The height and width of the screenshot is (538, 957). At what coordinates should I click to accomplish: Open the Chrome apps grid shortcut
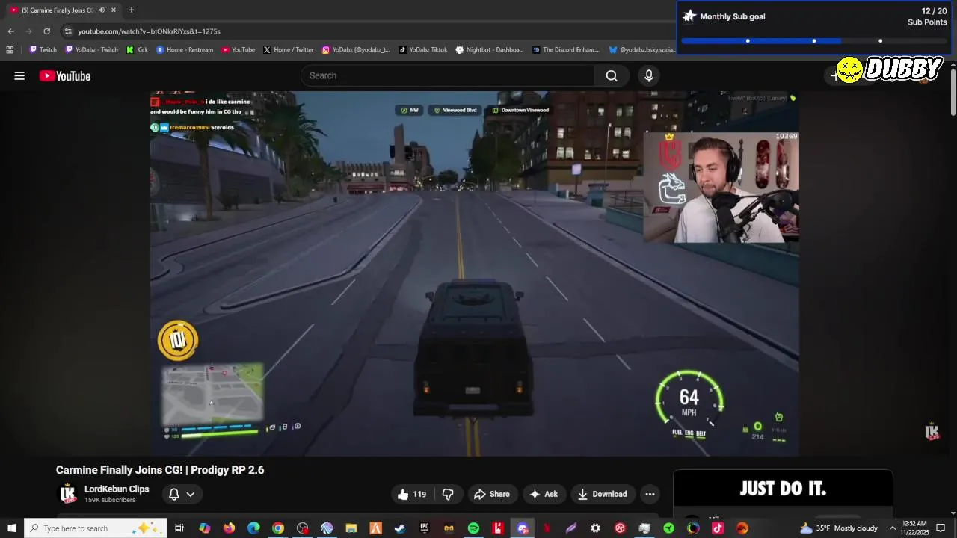click(x=10, y=50)
